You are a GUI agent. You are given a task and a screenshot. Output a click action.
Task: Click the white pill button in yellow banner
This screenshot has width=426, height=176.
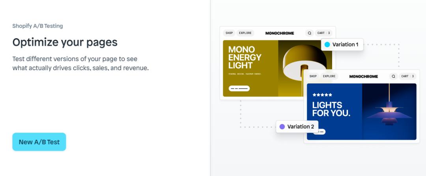point(239,89)
